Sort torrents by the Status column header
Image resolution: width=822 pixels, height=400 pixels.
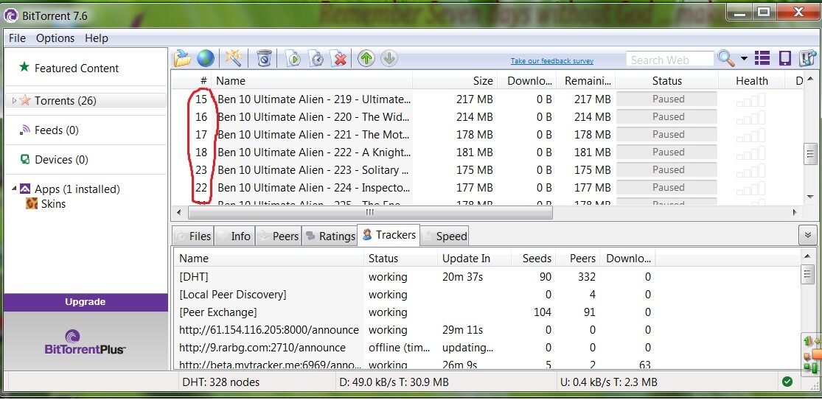tap(667, 80)
